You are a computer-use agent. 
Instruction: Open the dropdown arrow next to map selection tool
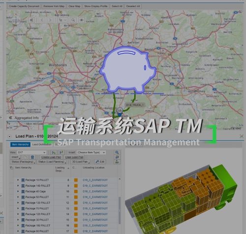(x=65, y=20)
